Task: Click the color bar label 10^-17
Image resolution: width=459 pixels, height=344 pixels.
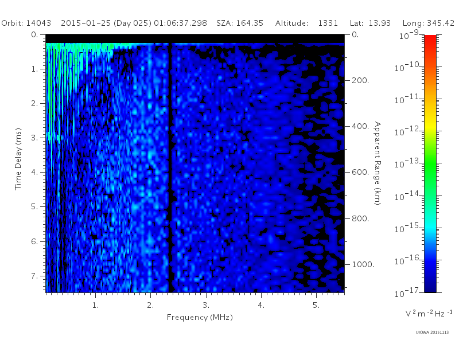Action: (408, 292)
